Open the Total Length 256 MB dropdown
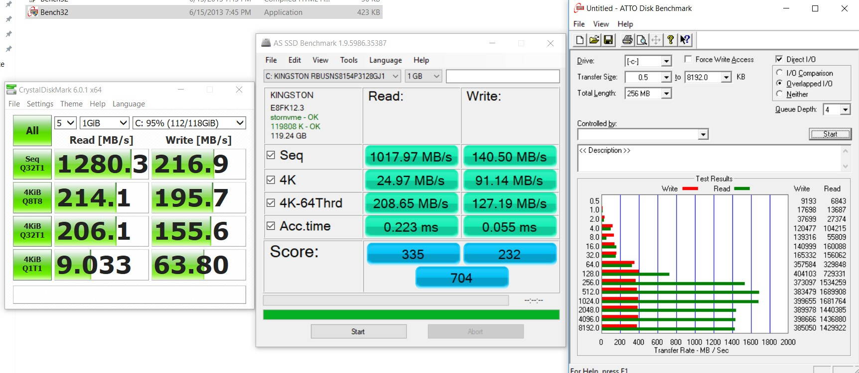Image resolution: width=859 pixels, height=373 pixels. [667, 93]
